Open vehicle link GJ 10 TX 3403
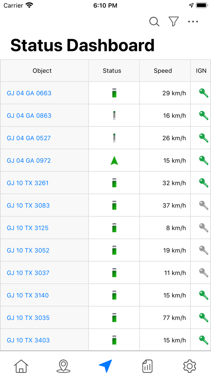The image size is (211, 376). tap(28, 340)
